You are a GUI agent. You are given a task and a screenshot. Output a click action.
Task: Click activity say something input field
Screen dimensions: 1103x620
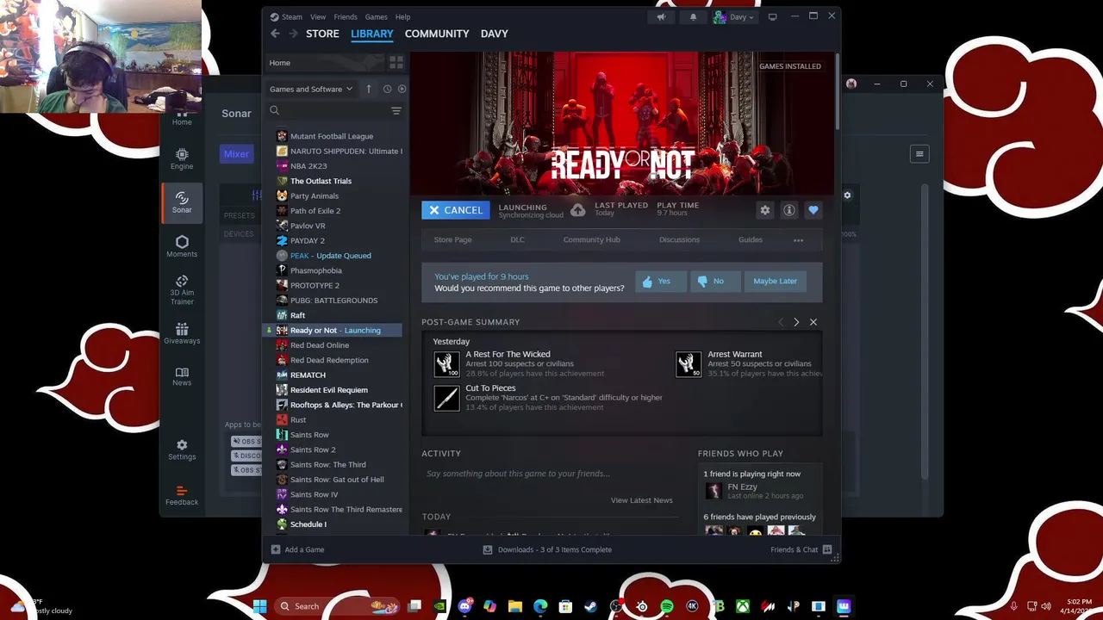[550, 474]
